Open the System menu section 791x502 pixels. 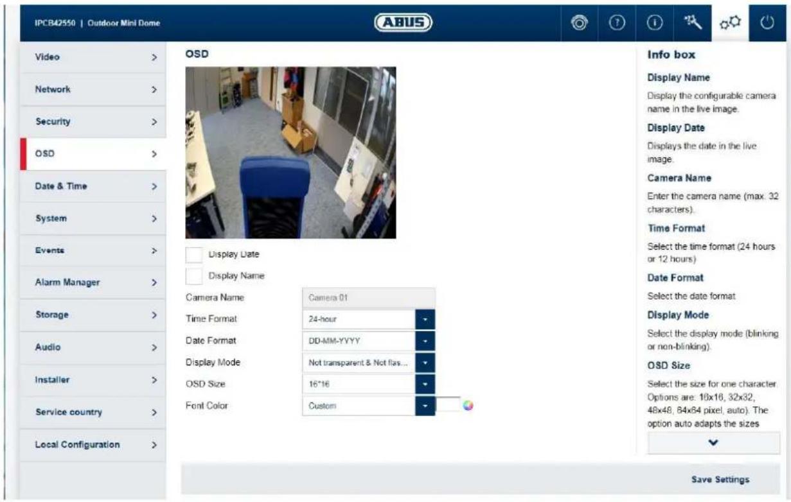[x=93, y=218]
